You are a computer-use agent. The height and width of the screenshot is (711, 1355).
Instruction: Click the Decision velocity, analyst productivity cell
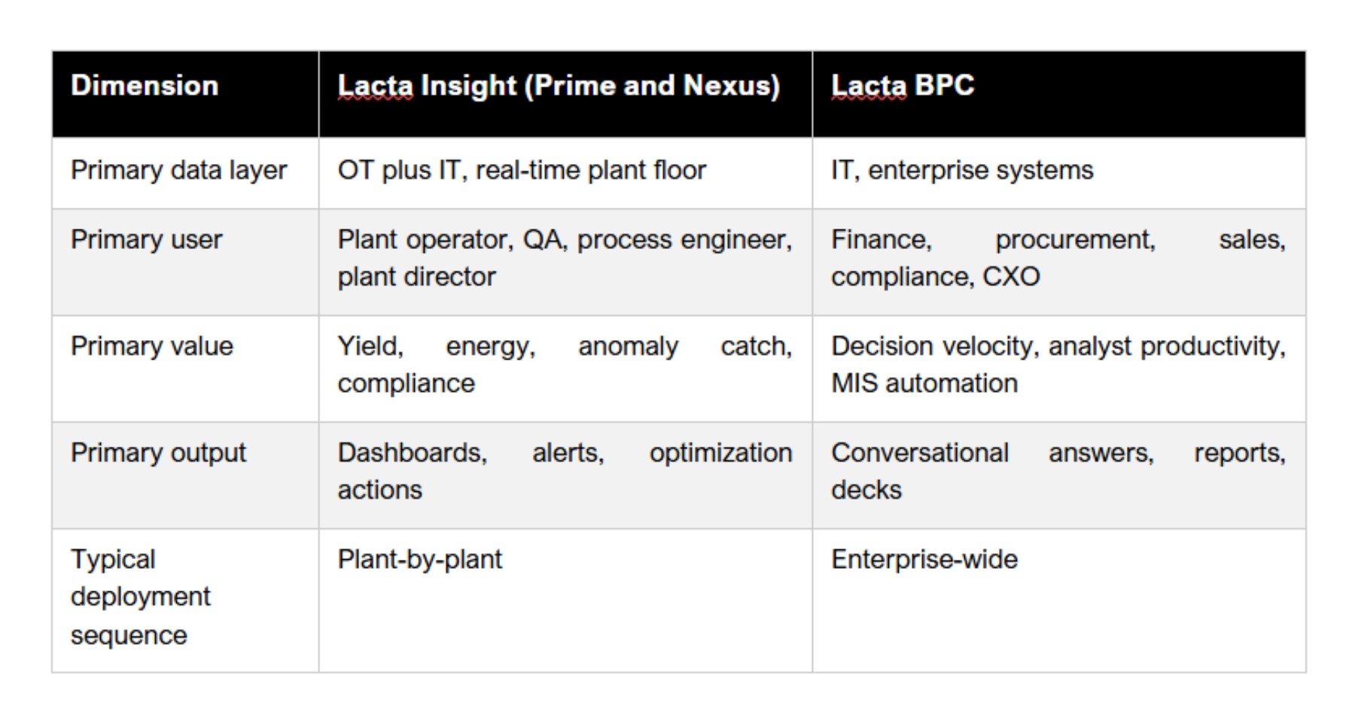[1058, 348]
